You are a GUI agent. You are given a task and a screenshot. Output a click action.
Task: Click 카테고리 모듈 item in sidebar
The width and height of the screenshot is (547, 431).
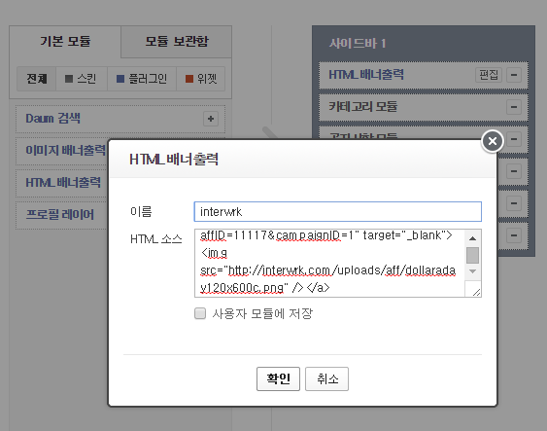point(424,107)
